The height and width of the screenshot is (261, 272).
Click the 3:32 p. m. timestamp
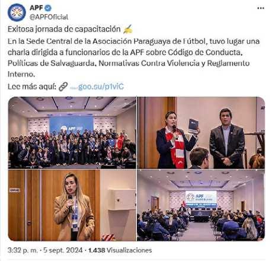point(23,250)
